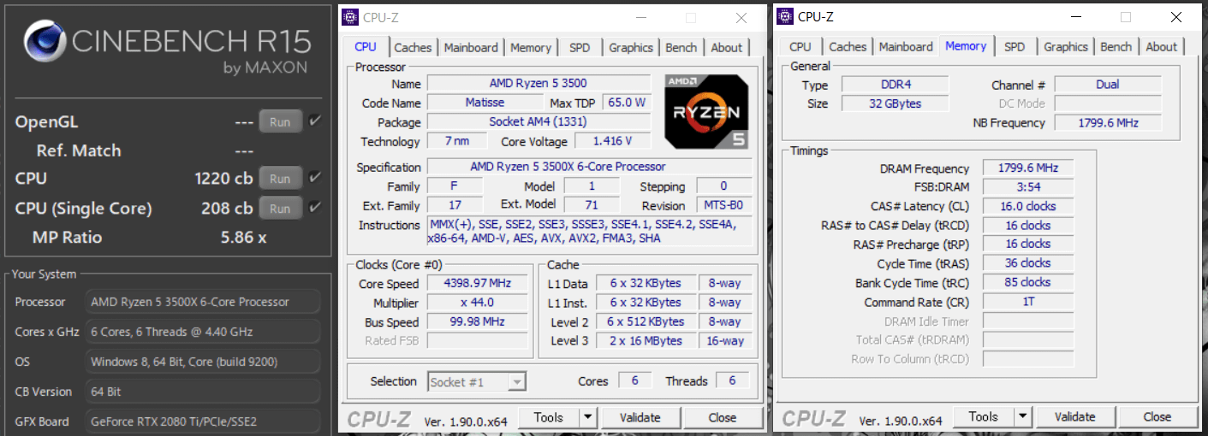Screen dimensions: 1208x436
Task: Open Bench tab in left CPU-Z window
Action: [681, 48]
